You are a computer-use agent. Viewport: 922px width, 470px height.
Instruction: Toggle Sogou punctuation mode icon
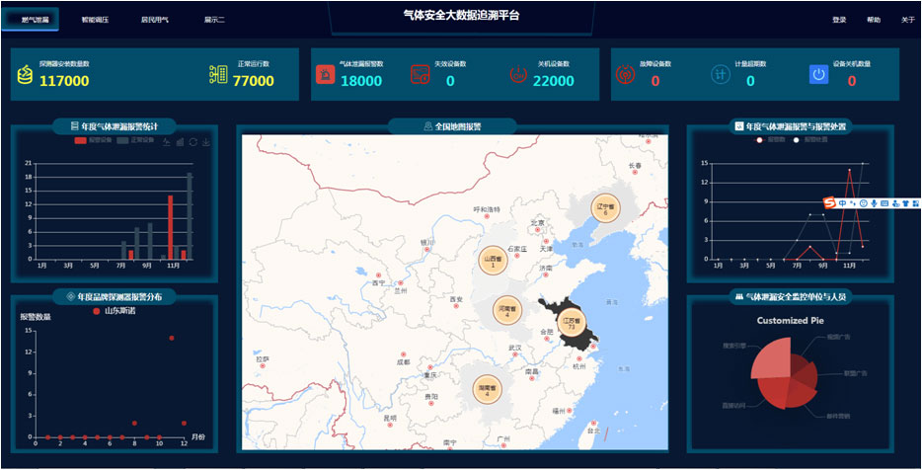853,203
